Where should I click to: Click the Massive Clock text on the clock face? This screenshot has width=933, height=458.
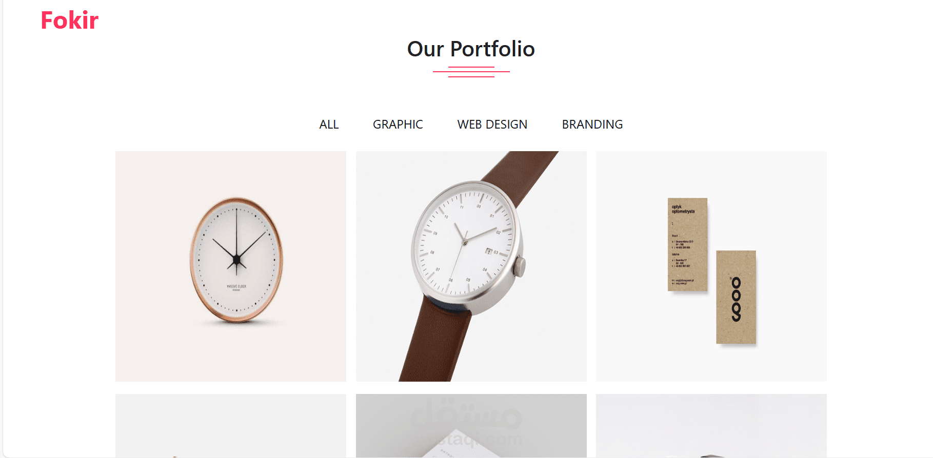236,286
